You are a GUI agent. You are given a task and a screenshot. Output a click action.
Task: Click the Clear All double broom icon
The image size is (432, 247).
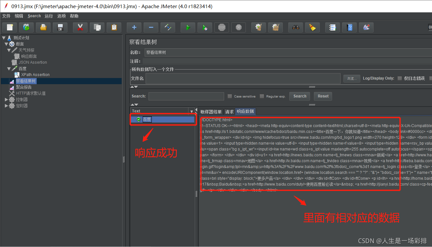[275, 27]
